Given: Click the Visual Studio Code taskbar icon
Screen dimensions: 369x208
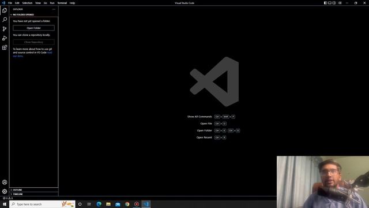Looking at the screenshot, I should click(146, 204).
